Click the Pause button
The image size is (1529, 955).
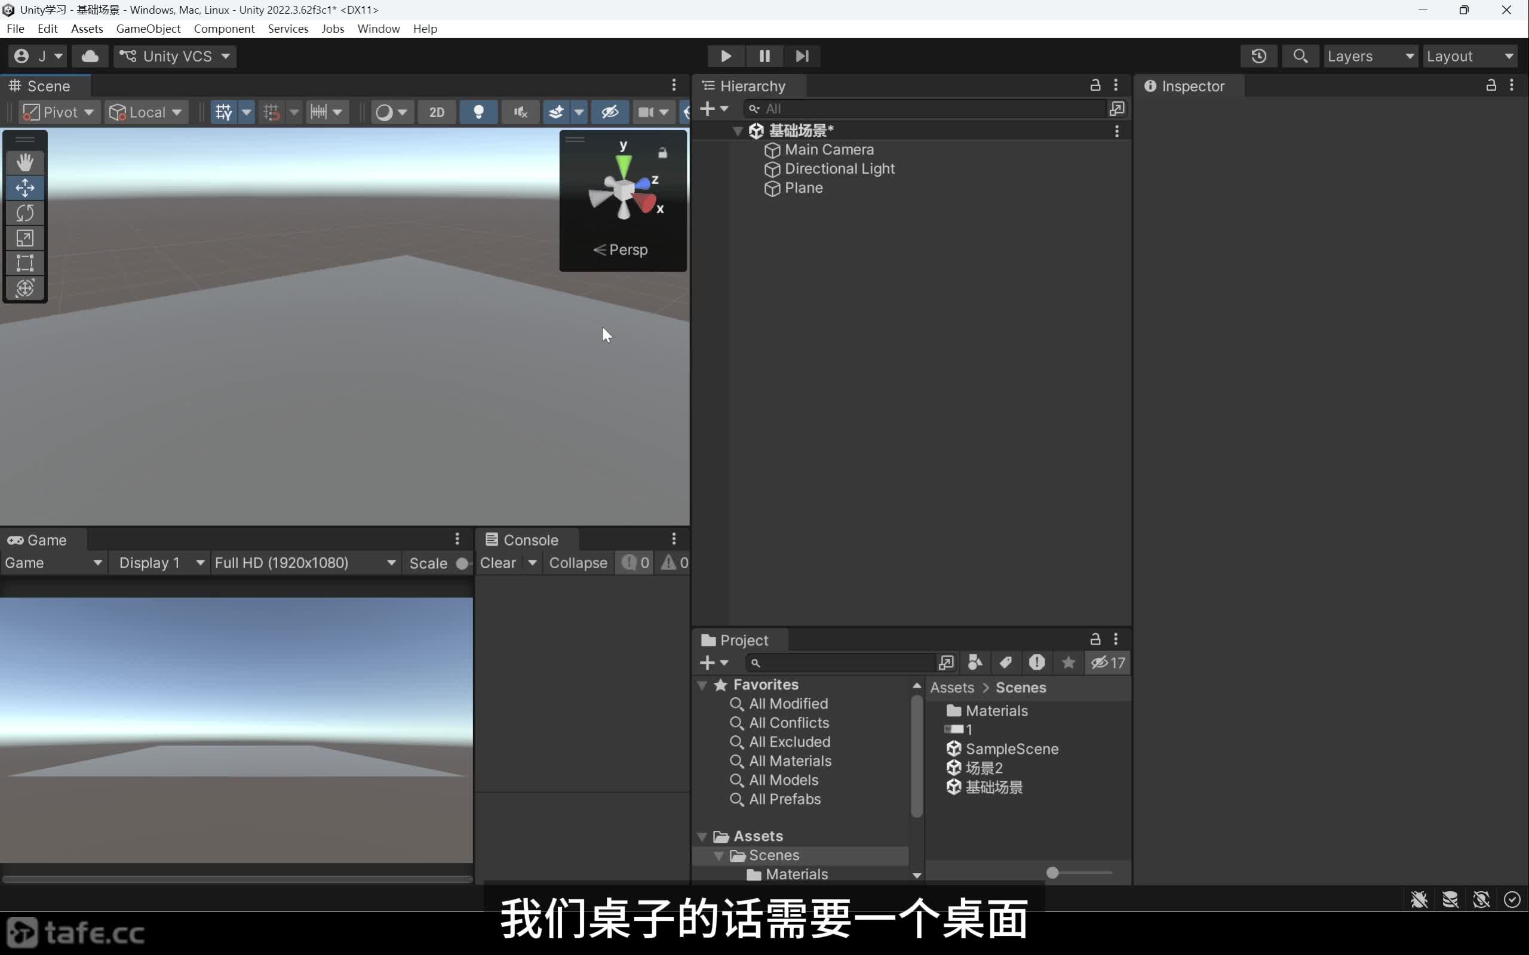(x=764, y=56)
